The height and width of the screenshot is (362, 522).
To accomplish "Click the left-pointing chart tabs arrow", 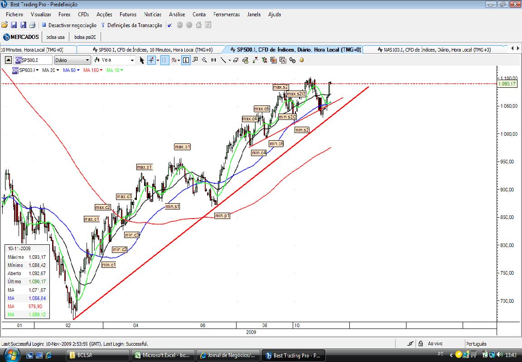I will point(512,48).
